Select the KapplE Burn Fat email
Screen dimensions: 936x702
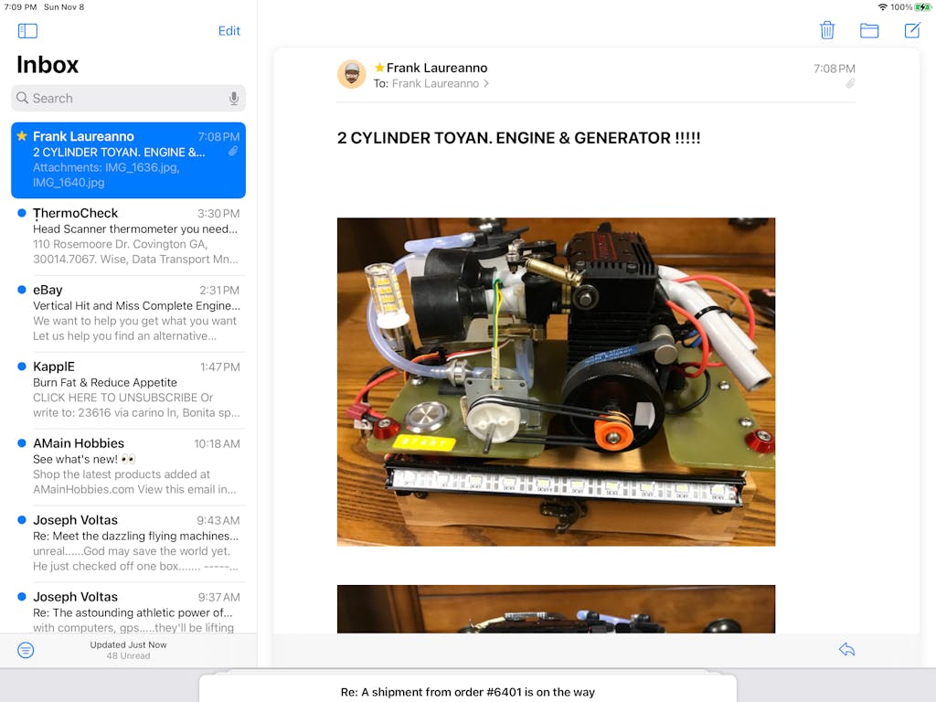(x=128, y=389)
